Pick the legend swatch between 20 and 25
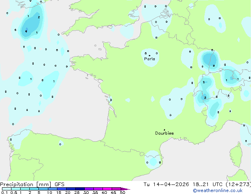 pyautogui.click(x=71, y=189)
